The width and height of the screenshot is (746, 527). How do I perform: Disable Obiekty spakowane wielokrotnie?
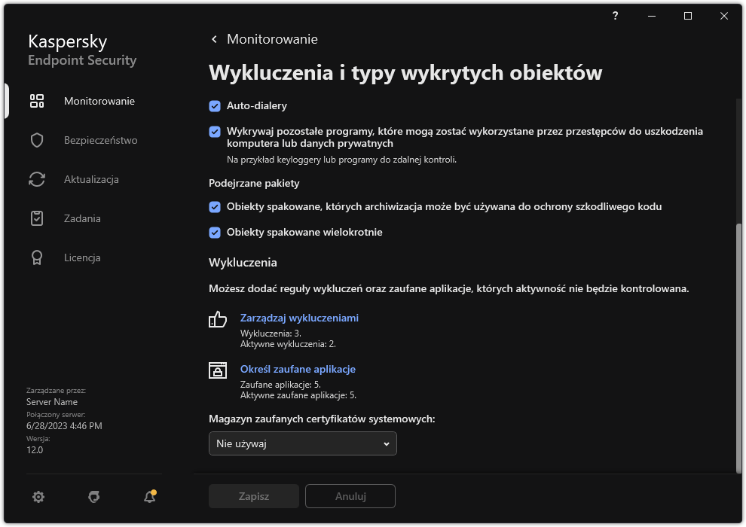point(214,232)
